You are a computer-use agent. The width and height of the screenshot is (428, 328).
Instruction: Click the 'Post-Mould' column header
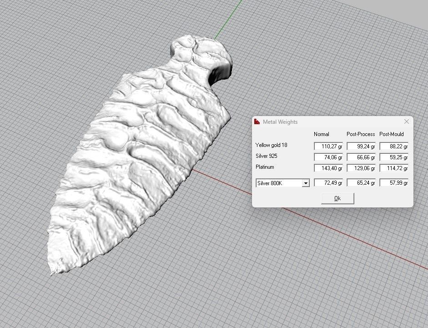pos(392,134)
